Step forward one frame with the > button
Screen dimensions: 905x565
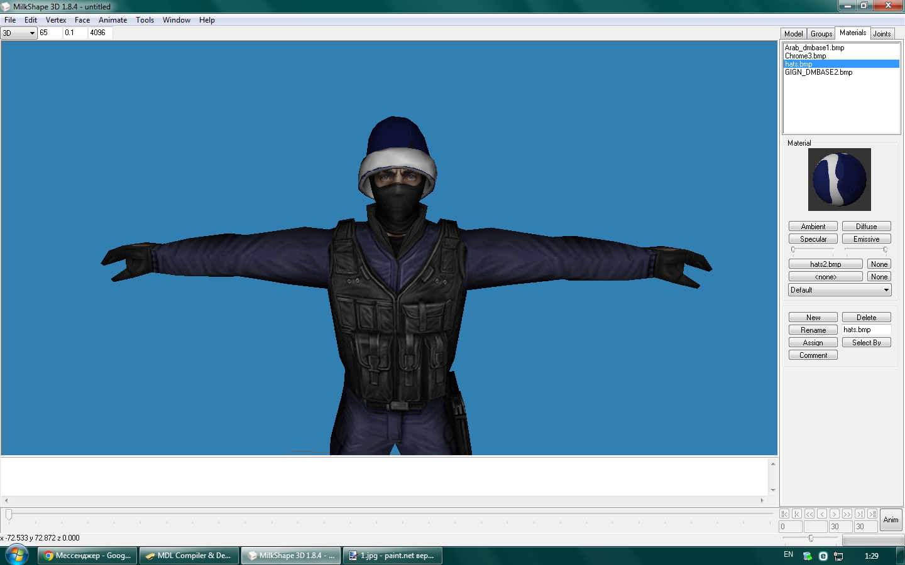tap(835, 514)
